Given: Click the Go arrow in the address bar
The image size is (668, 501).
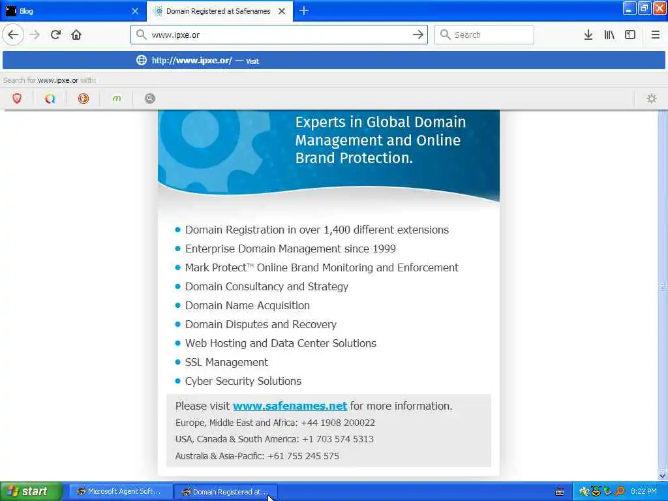Looking at the screenshot, I should point(418,35).
